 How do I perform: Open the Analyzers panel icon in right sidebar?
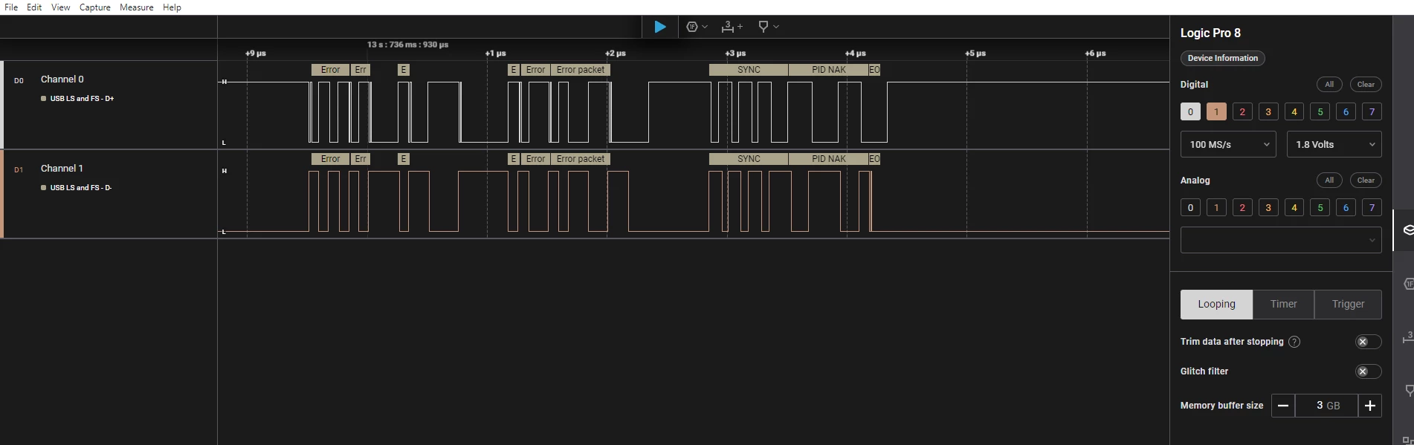1407,284
